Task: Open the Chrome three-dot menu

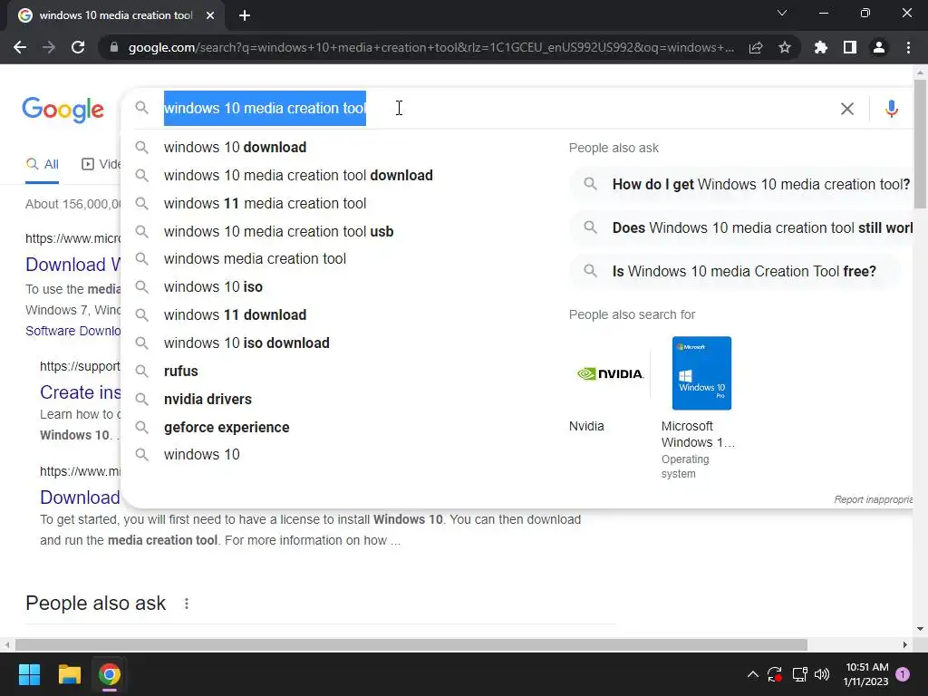Action: coord(908,47)
